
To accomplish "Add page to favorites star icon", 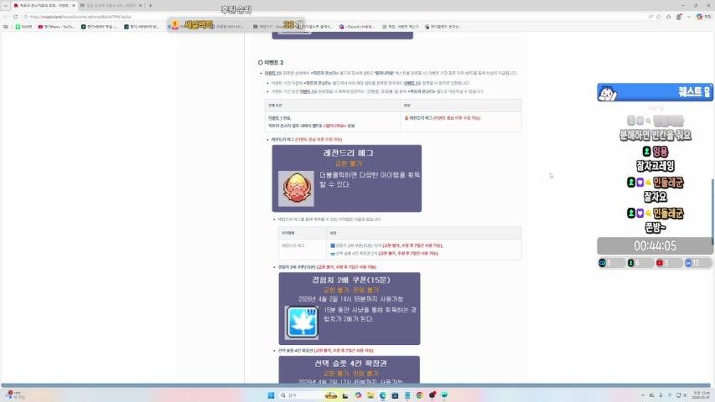I will point(659,17).
